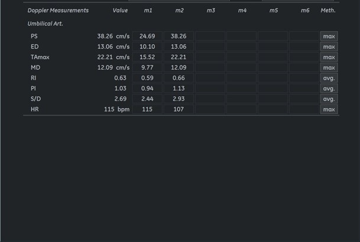Click the HR result 115 bpm

(x=117, y=109)
